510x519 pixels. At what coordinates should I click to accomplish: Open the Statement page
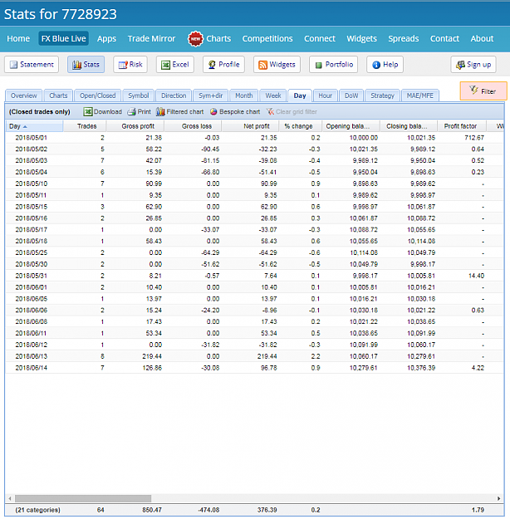[x=32, y=65]
